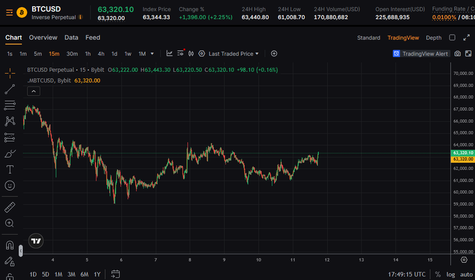Expand the Last Traded Price dropdown

(x=233, y=53)
